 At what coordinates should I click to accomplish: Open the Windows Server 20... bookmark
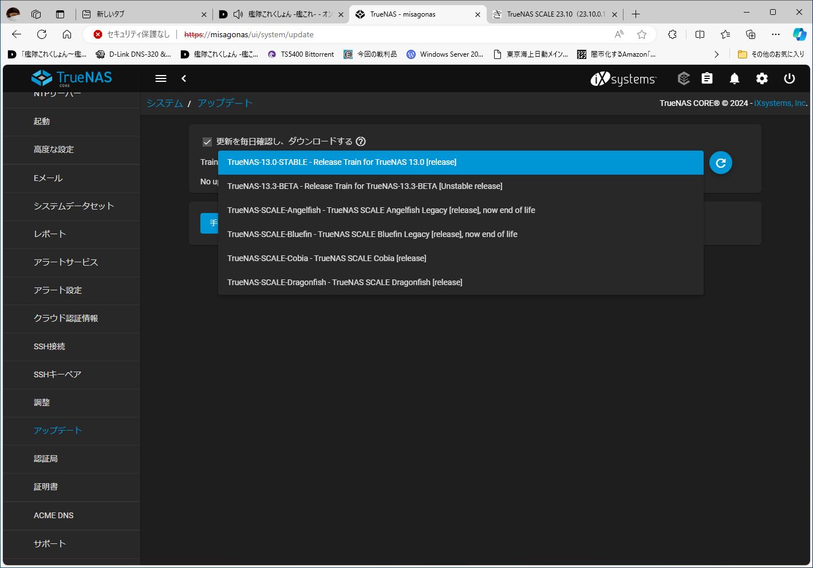coord(445,54)
